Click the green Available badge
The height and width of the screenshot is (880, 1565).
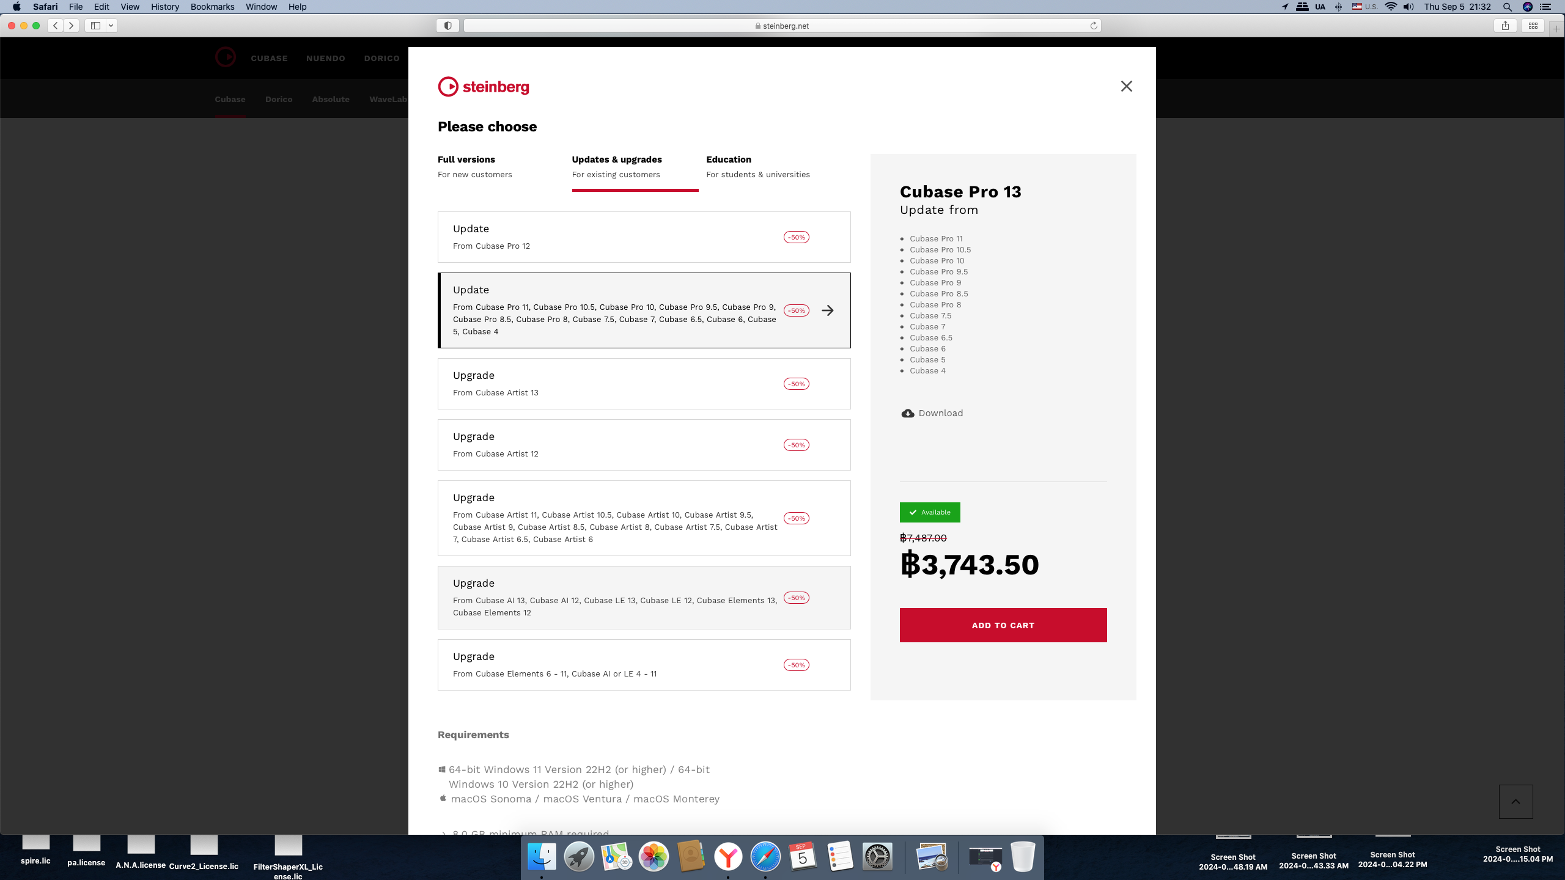(930, 512)
